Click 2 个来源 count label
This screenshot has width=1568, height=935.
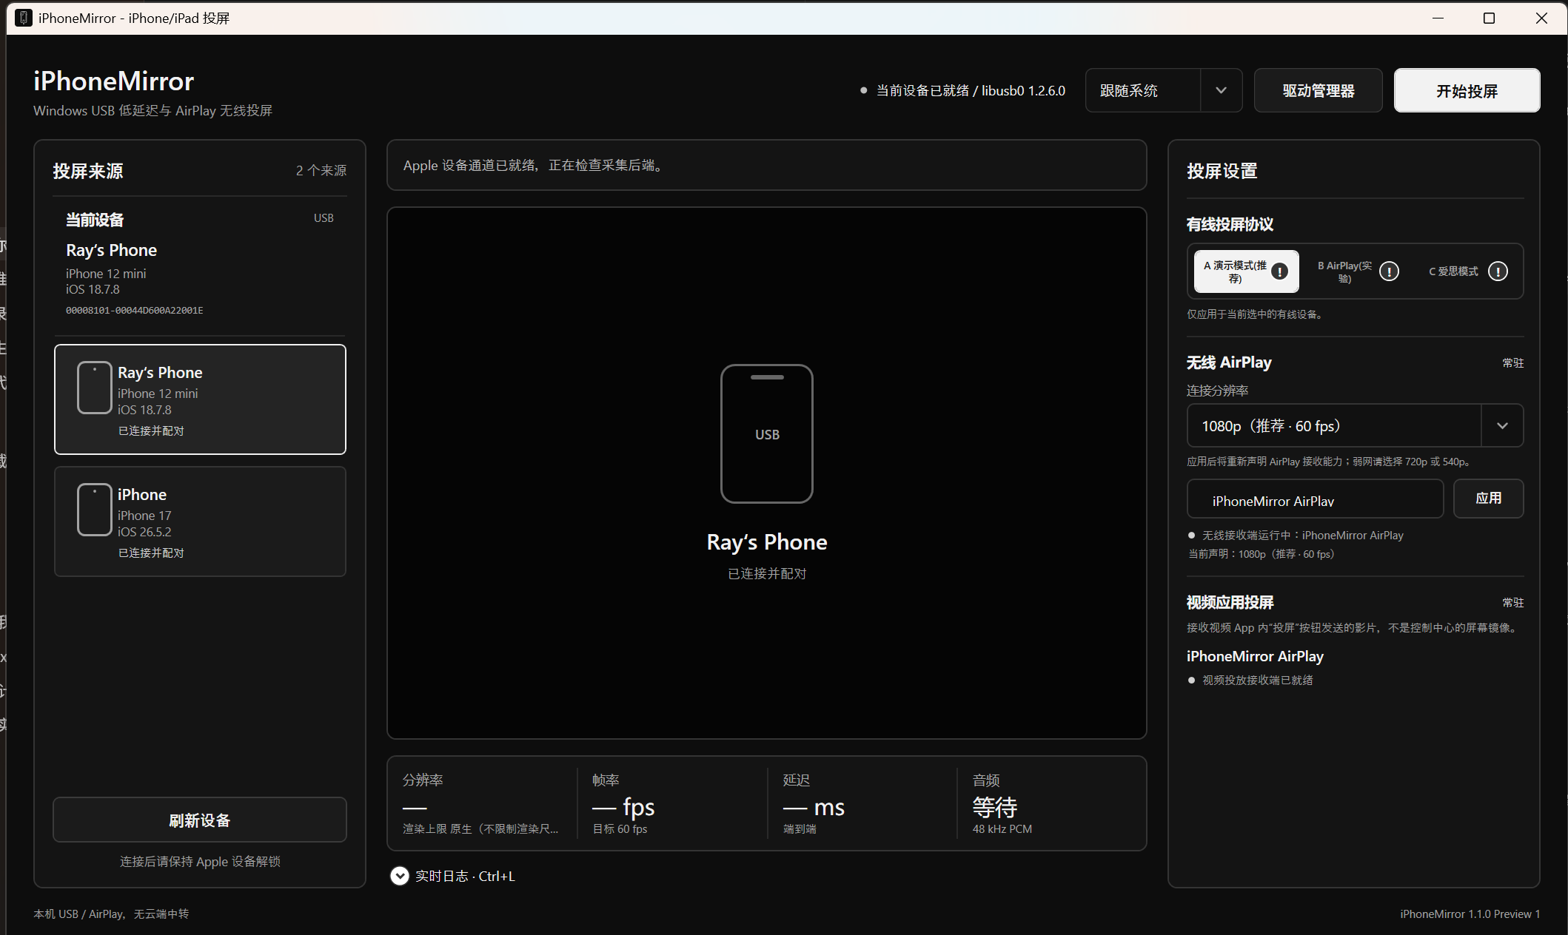click(x=321, y=170)
